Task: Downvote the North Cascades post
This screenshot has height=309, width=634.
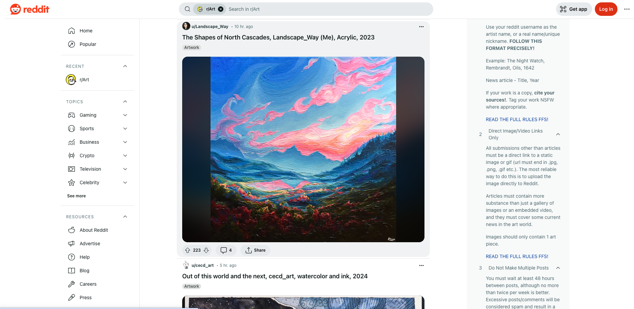Action: pyautogui.click(x=206, y=250)
